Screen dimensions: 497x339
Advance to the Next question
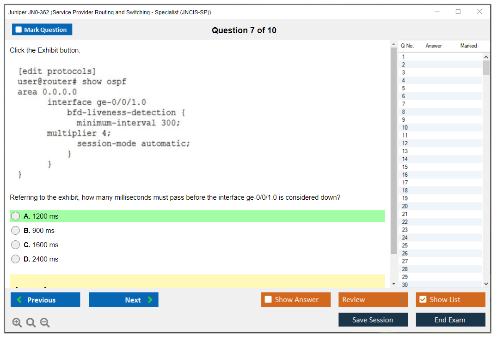pyautogui.click(x=123, y=300)
